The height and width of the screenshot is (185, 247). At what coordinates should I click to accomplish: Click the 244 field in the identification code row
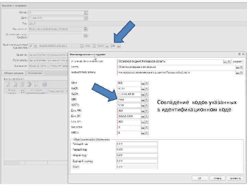click(x=114, y=46)
